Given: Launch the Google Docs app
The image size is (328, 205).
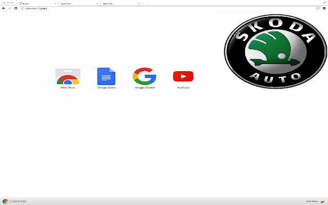Looking at the screenshot, I should tap(106, 76).
